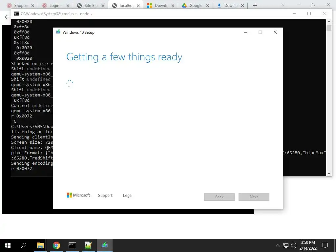The width and height of the screenshot is (336, 252).
Task: Show hidden system tray icons
Action: point(278,245)
